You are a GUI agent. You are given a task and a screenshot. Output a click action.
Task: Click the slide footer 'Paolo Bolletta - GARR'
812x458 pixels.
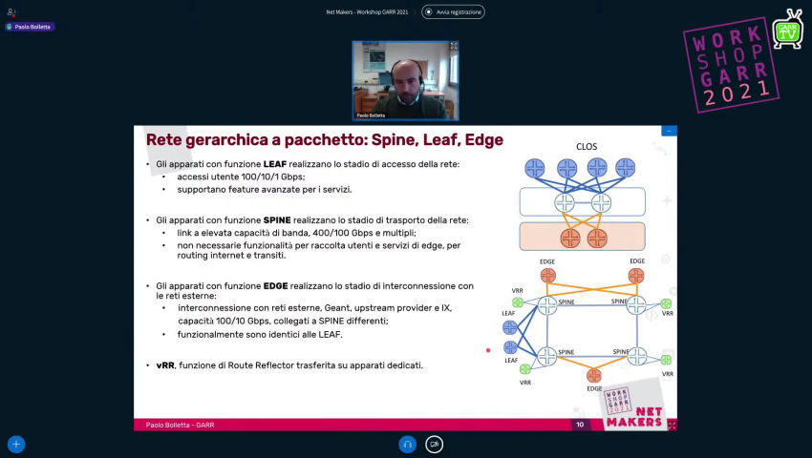pos(180,425)
